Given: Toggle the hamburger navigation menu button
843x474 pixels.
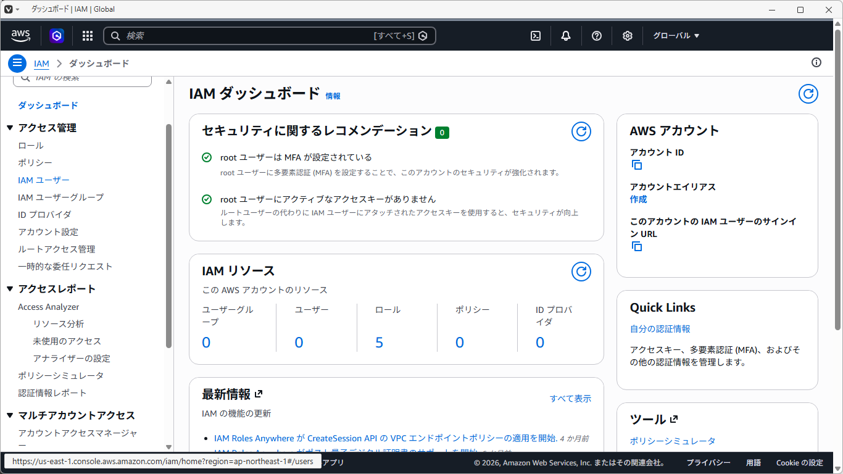Looking at the screenshot, I should tap(17, 63).
